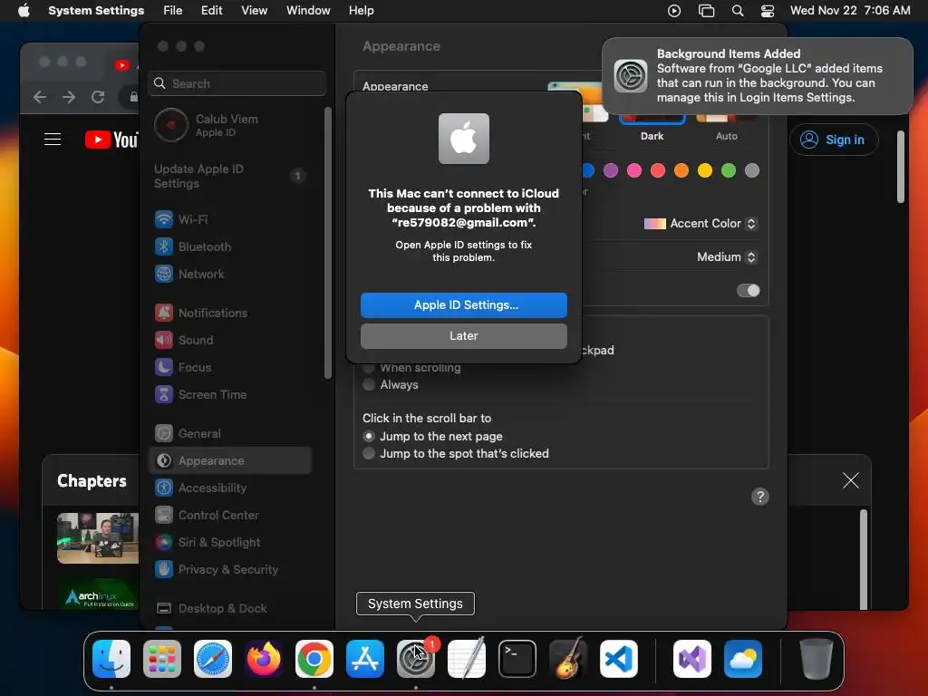Open Sound settings in sidebar
928x696 pixels.
(231, 341)
